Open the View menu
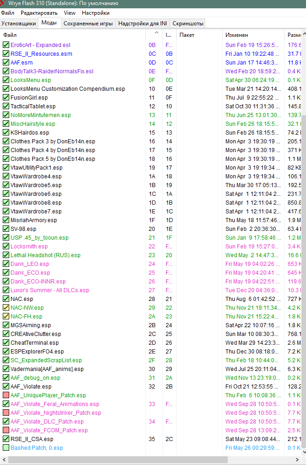 pyautogui.click(x=69, y=13)
